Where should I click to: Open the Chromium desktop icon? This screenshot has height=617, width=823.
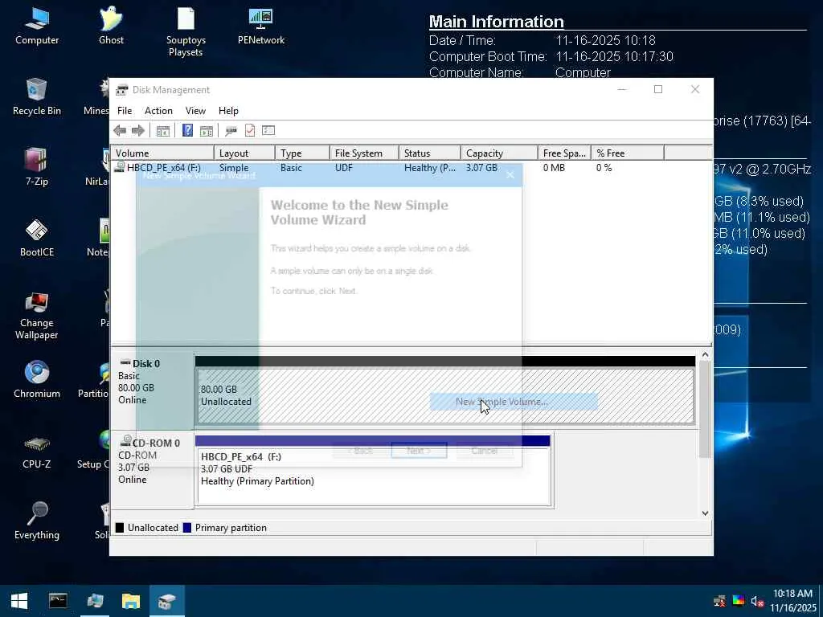coord(37,380)
